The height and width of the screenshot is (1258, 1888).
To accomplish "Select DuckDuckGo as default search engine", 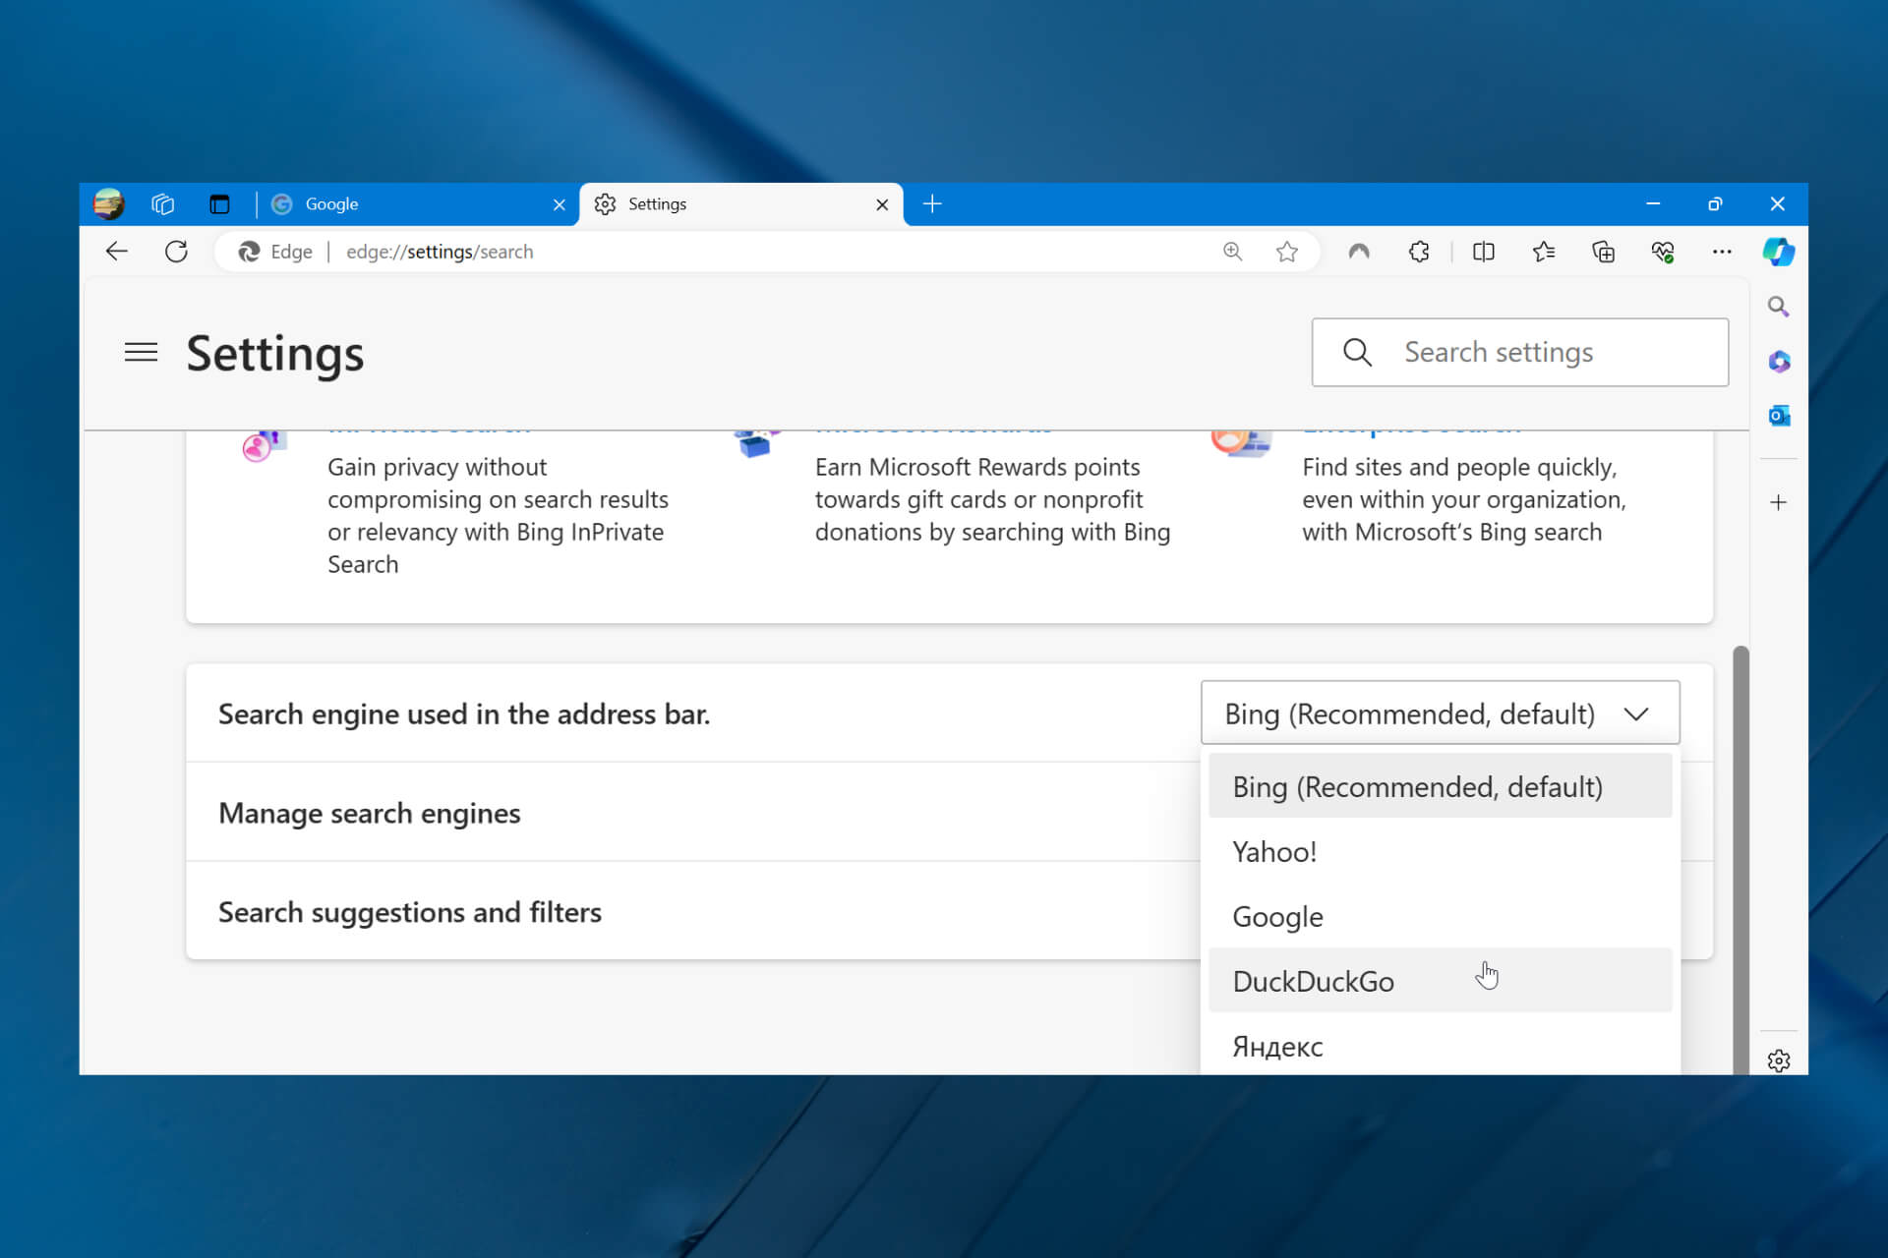I will pyautogui.click(x=1314, y=980).
